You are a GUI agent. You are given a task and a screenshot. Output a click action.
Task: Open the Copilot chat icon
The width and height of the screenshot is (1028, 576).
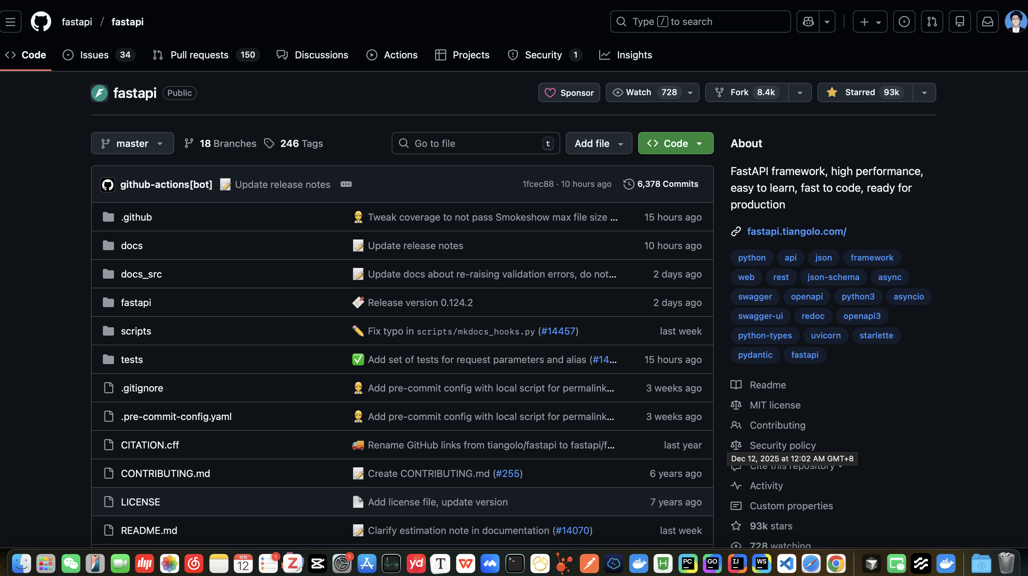coord(808,22)
